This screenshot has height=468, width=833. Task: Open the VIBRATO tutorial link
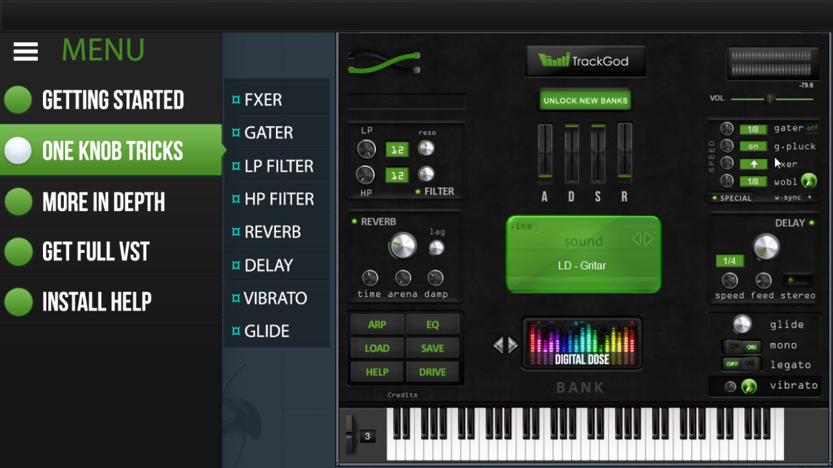[x=276, y=298]
